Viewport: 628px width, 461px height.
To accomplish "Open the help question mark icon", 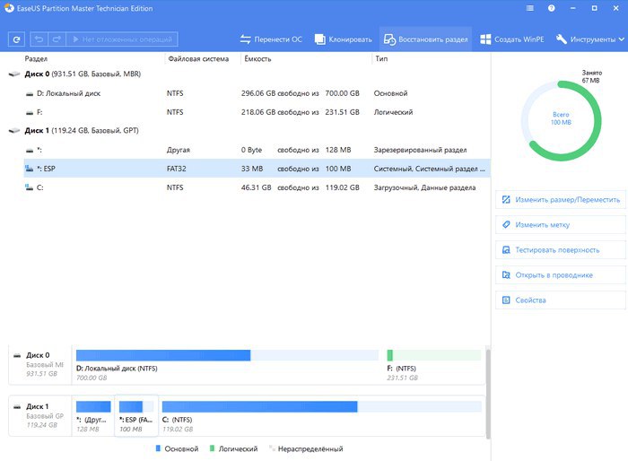I will tap(552, 8).
